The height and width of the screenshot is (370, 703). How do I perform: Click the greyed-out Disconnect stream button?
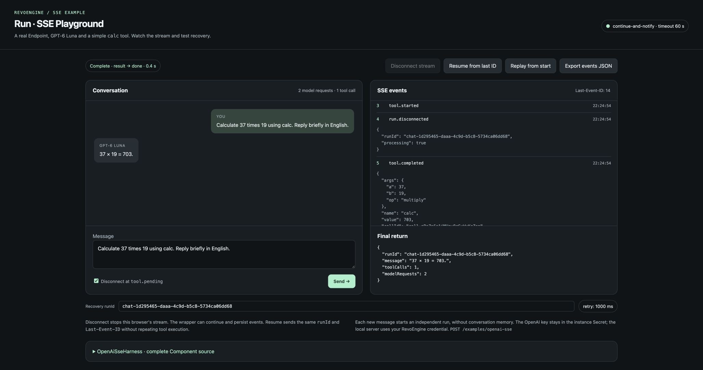point(413,66)
